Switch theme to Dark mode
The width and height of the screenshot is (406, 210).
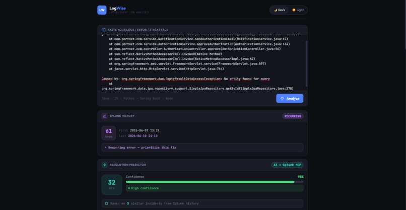pyautogui.click(x=280, y=10)
